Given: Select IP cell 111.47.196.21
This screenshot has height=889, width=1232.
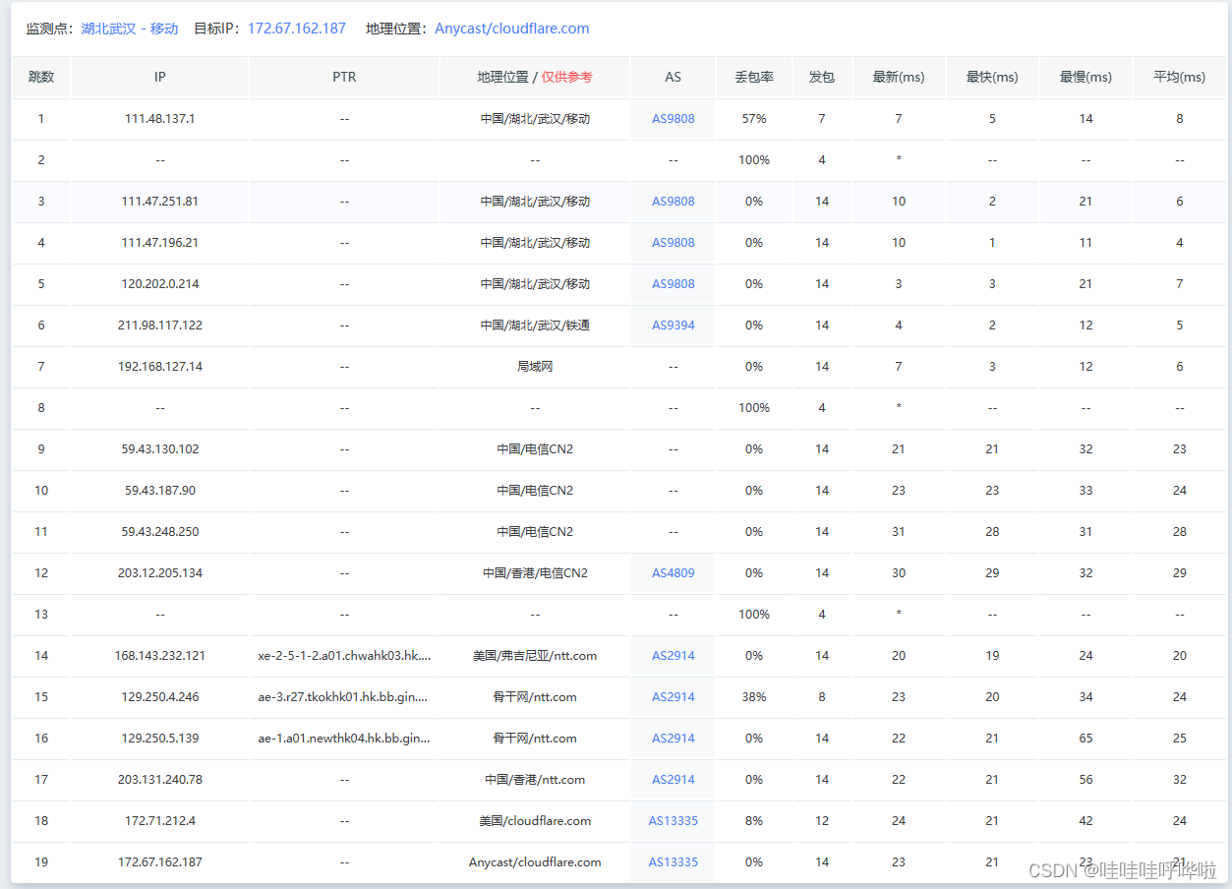Looking at the screenshot, I should pos(160,243).
